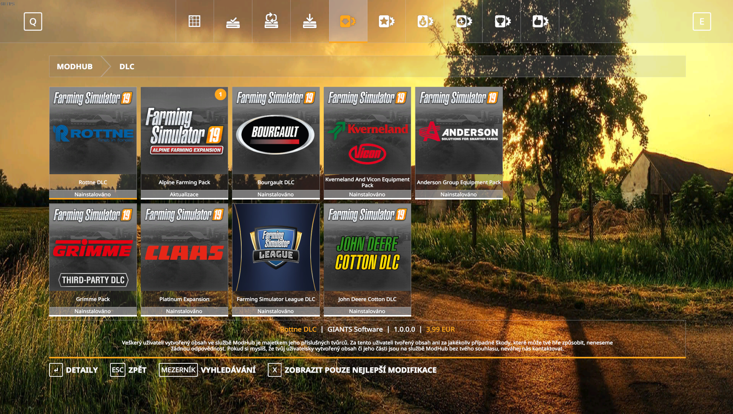Click the orange update badge on Alpine
Screen dimensions: 733x414
[221, 94]
